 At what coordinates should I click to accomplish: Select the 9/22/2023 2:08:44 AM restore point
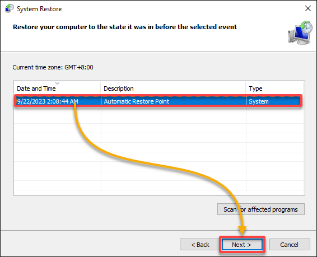(158, 101)
